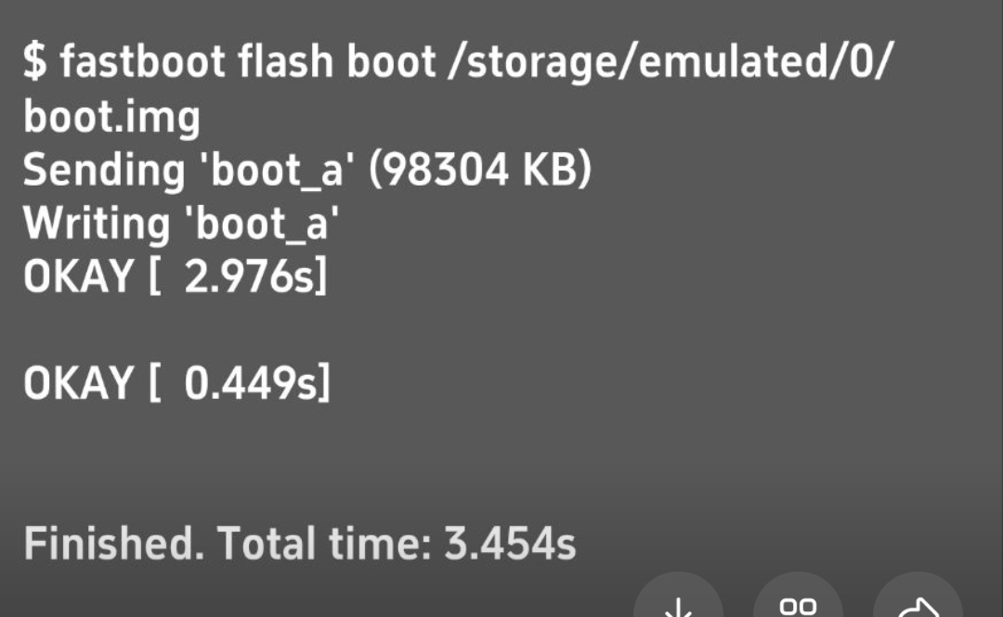Image resolution: width=1003 pixels, height=617 pixels.
Task: Click the word Sending in output
Action: (x=105, y=171)
